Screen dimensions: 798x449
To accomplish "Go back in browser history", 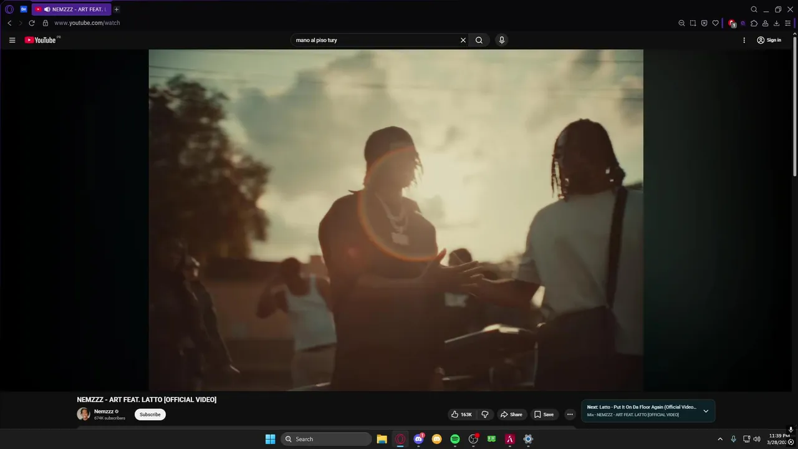I will pyautogui.click(x=9, y=23).
